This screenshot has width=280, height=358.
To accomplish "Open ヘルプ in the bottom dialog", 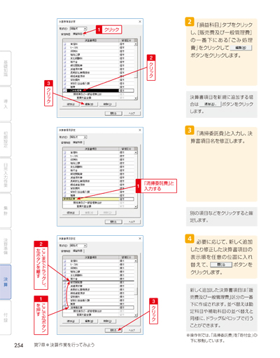I will tap(132, 330).
